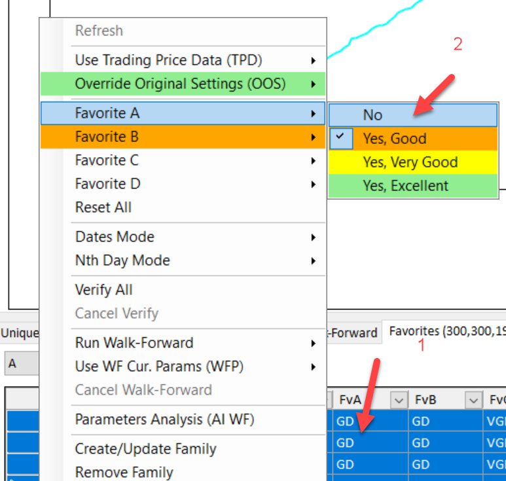Expand Override Original Settings (OOS)

coord(182,84)
